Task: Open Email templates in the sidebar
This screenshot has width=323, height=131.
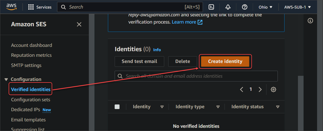Action: [28, 120]
